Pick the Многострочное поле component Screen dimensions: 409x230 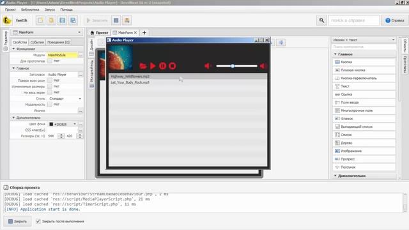[x=364, y=111]
